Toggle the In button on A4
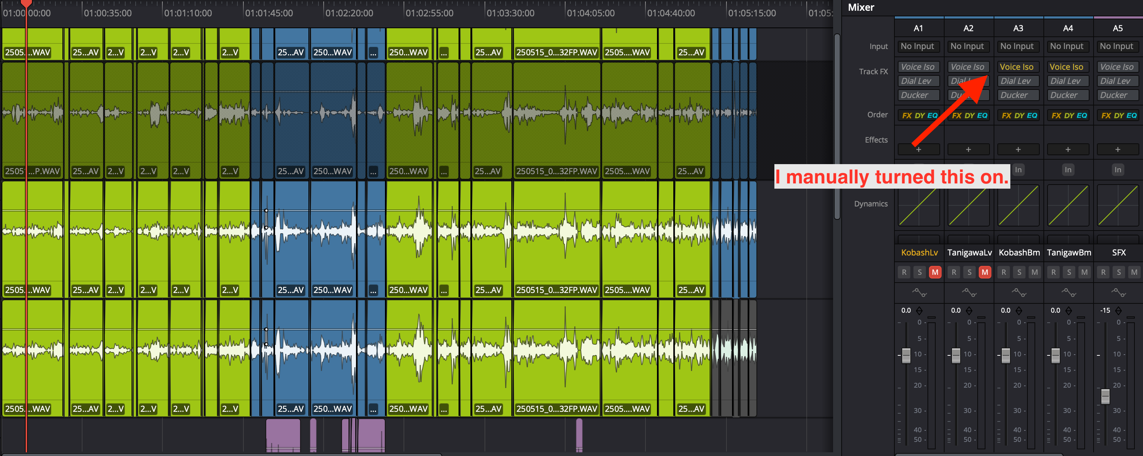Viewport: 1143px width, 456px height. coord(1068,170)
